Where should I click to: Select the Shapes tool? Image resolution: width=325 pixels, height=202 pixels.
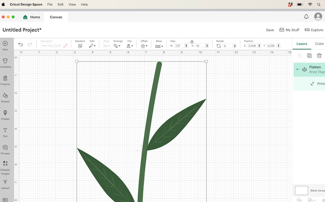click(x=5, y=96)
